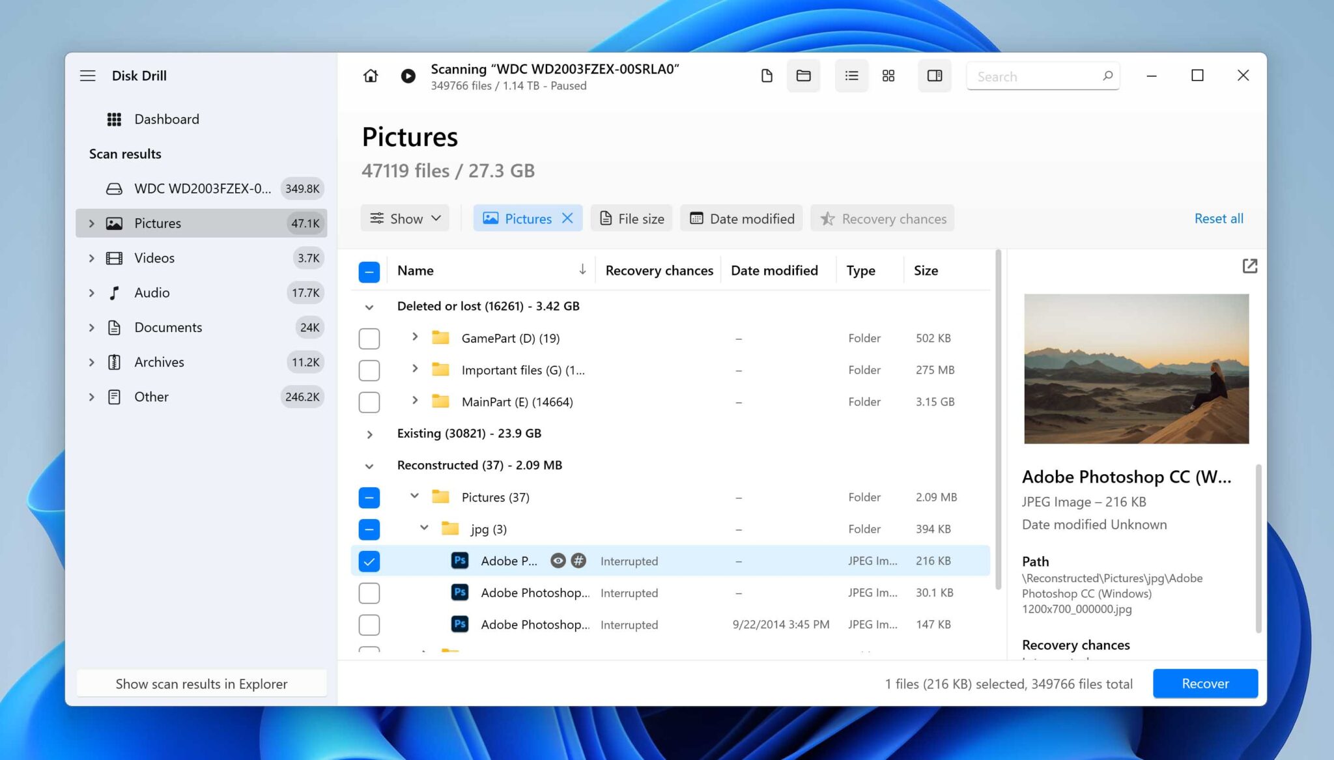Screen dimensions: 1334x760
Task: Resume the paused scan with the play button
Action: (x=408, y=76)
